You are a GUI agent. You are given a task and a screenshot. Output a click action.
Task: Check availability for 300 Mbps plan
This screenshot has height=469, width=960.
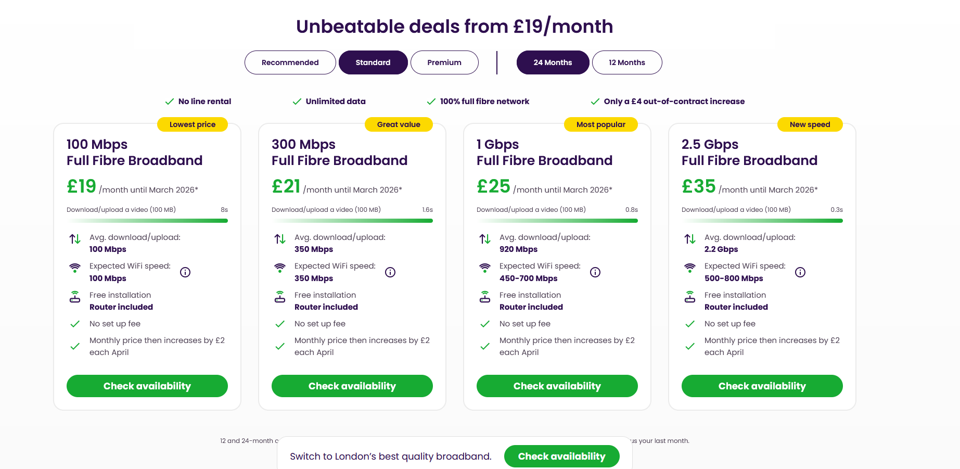coord(352,386)
